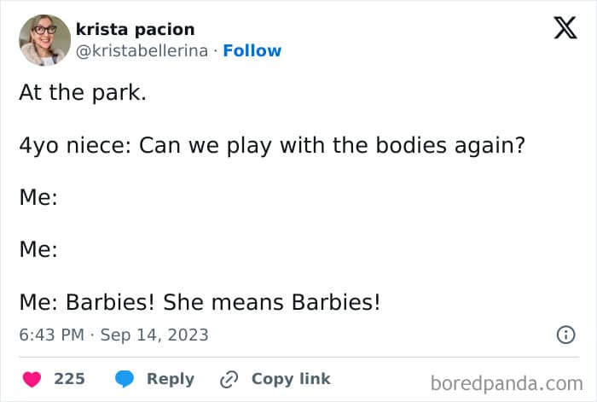Screen dimensions: 597x402
Task: Click the 225 likes count
Action: [x=69, y=378]
